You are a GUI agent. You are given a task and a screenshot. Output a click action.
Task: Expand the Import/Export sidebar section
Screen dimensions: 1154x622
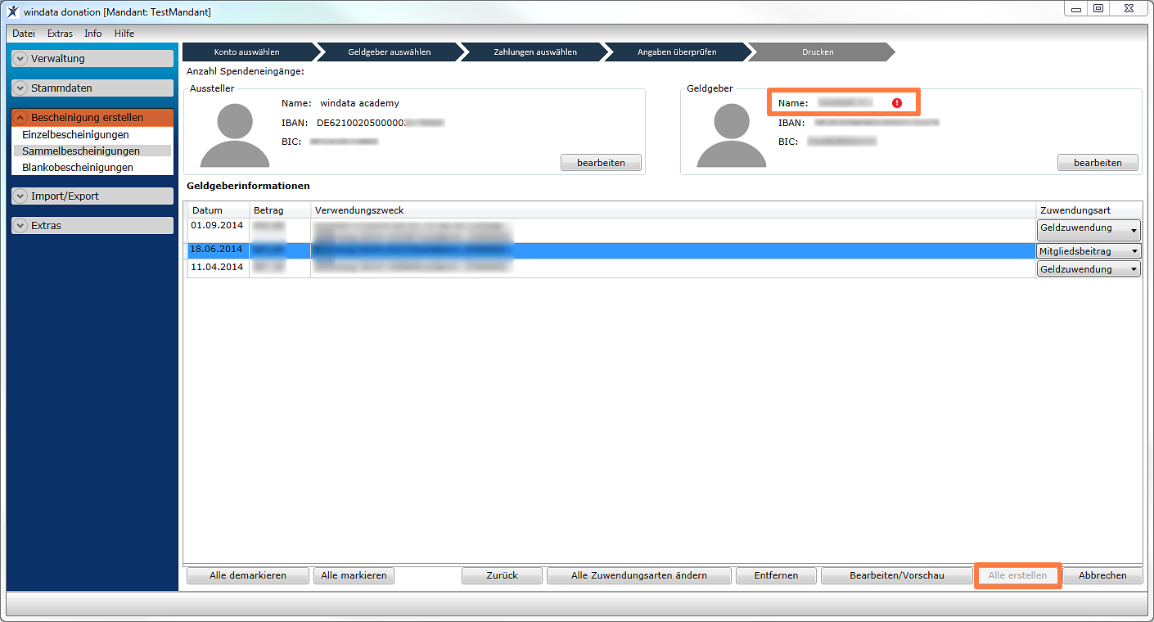[x=92, y=196]
